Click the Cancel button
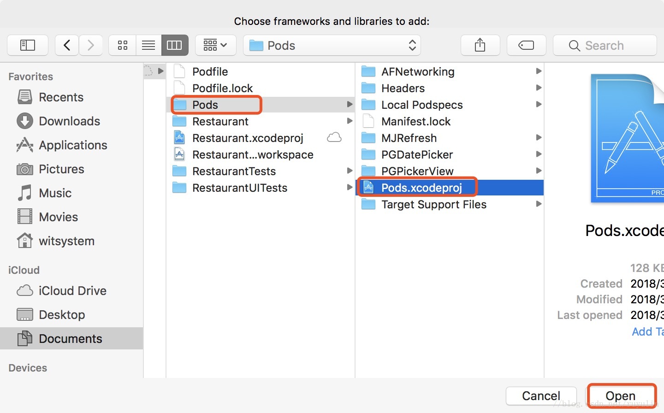The height and width of the screenshot is (413, 664). tap(541, 396)
